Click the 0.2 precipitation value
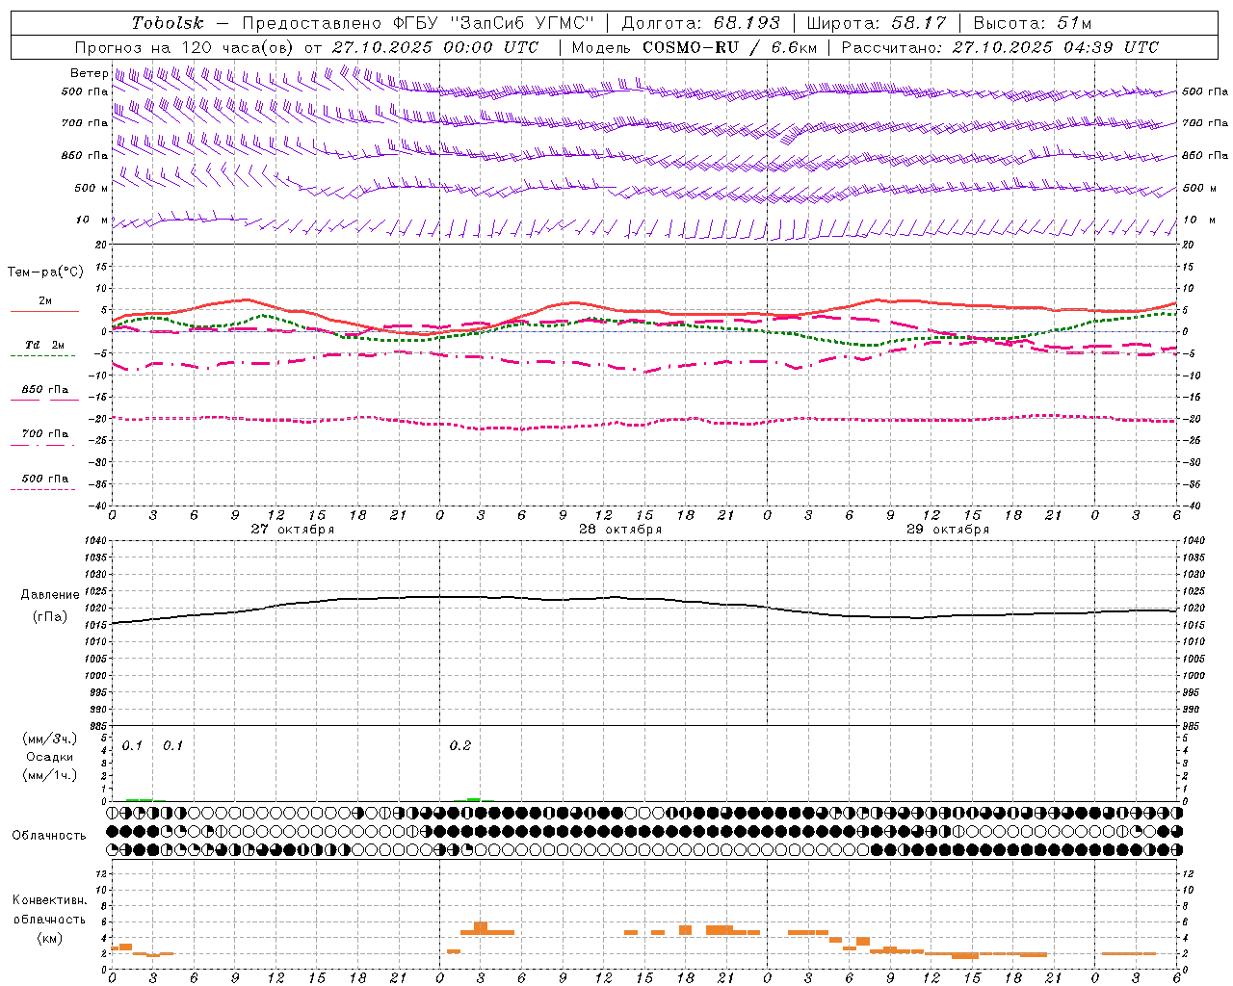Screen dimensions: 1233x986 coord(460,746)
